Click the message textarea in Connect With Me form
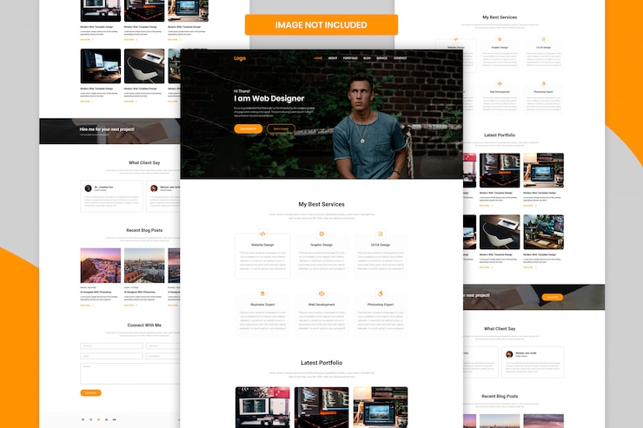The width and height of the screenshot is (643, 428). pyautogui.click(x=130, y=373)
